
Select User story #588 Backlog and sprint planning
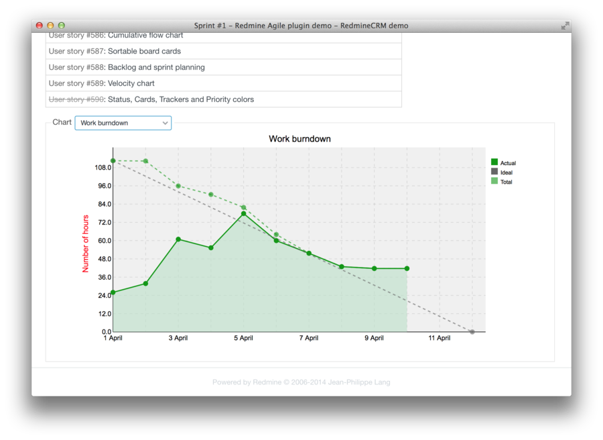click(x=76, y=67)
